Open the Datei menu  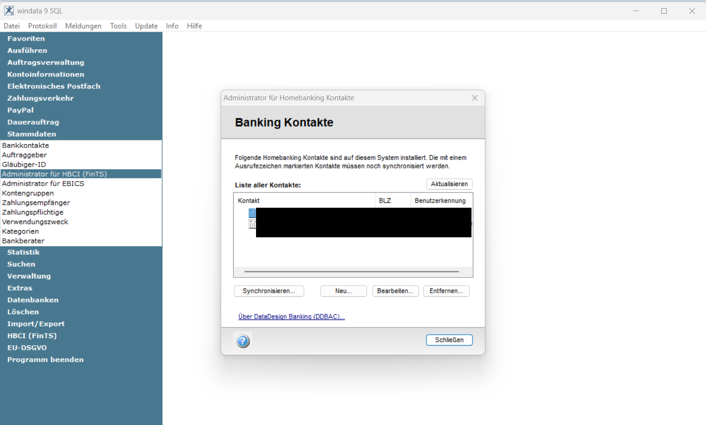coord(12,26)
